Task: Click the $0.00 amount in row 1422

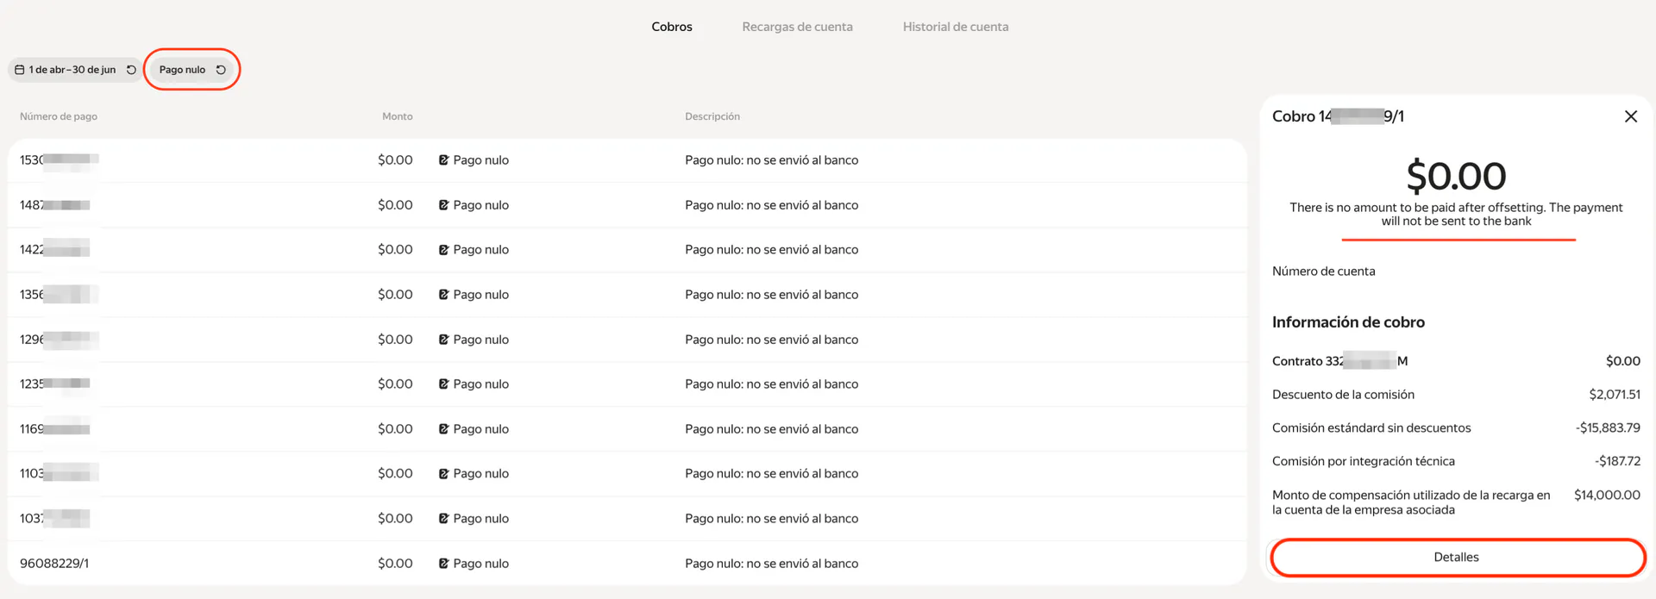Action: [x=395, y=250]
